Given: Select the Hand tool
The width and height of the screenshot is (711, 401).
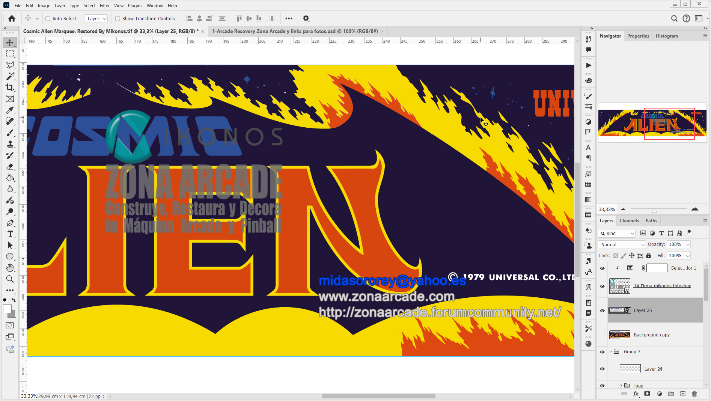Looking at the screenshot, I should tap(10, 268).
